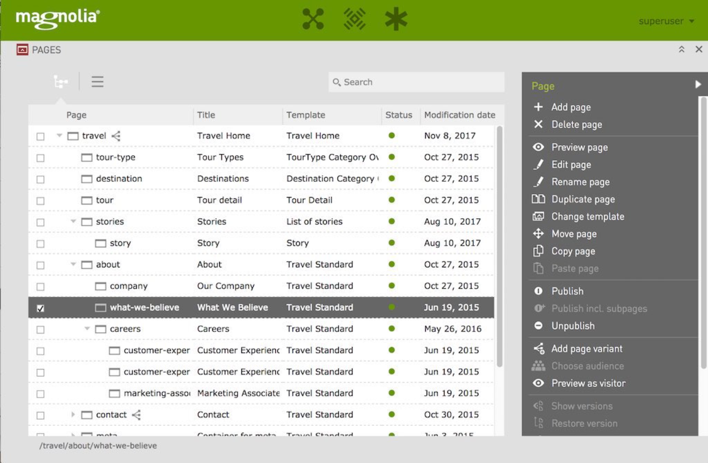Screen dimensions: 708x463
Task: Switch to list view of pages
Action: click(x=97, y=82)
